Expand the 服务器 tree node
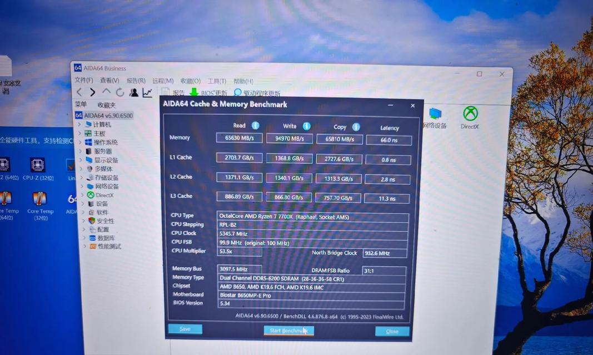 click(x=80, y=151)
